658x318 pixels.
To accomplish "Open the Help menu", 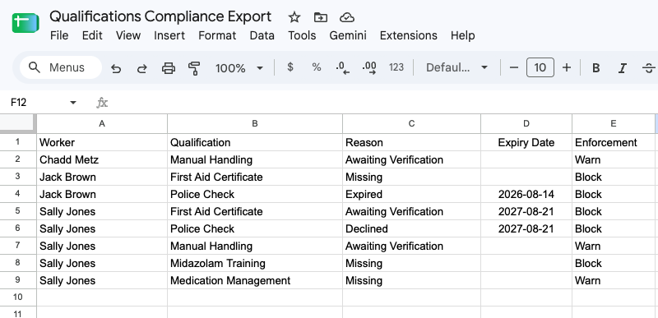I will 463,35.
